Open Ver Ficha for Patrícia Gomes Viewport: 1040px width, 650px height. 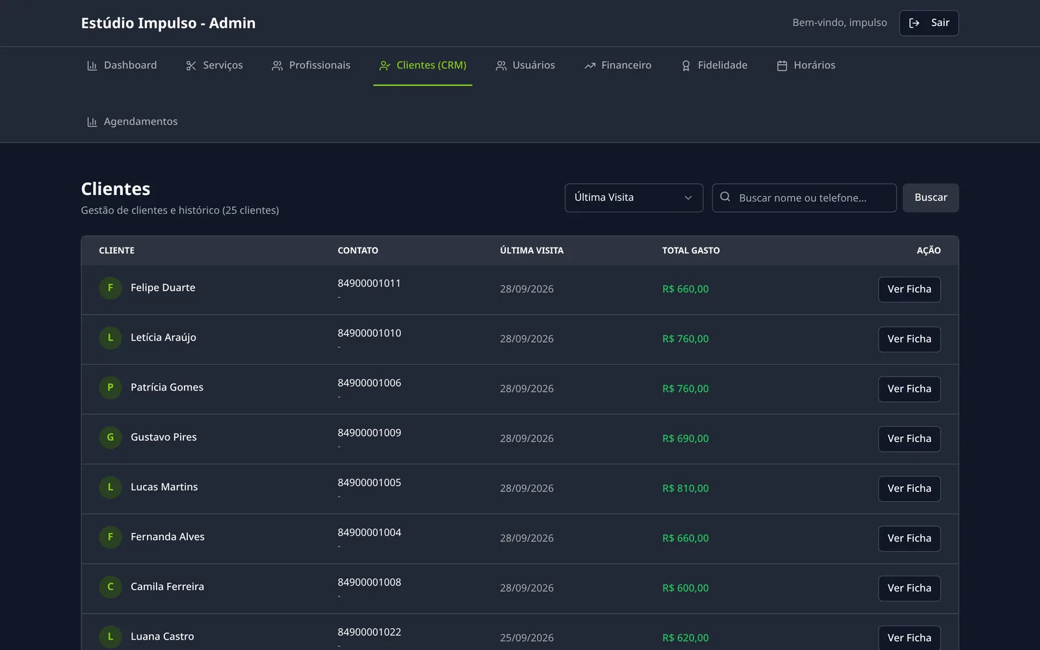pyautogui.click(x=909, y=389)
